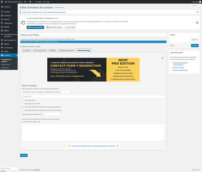Open Añadir nuevo submenu under Contacto
This screenshot has height=172, width=202.
(6, 65)
